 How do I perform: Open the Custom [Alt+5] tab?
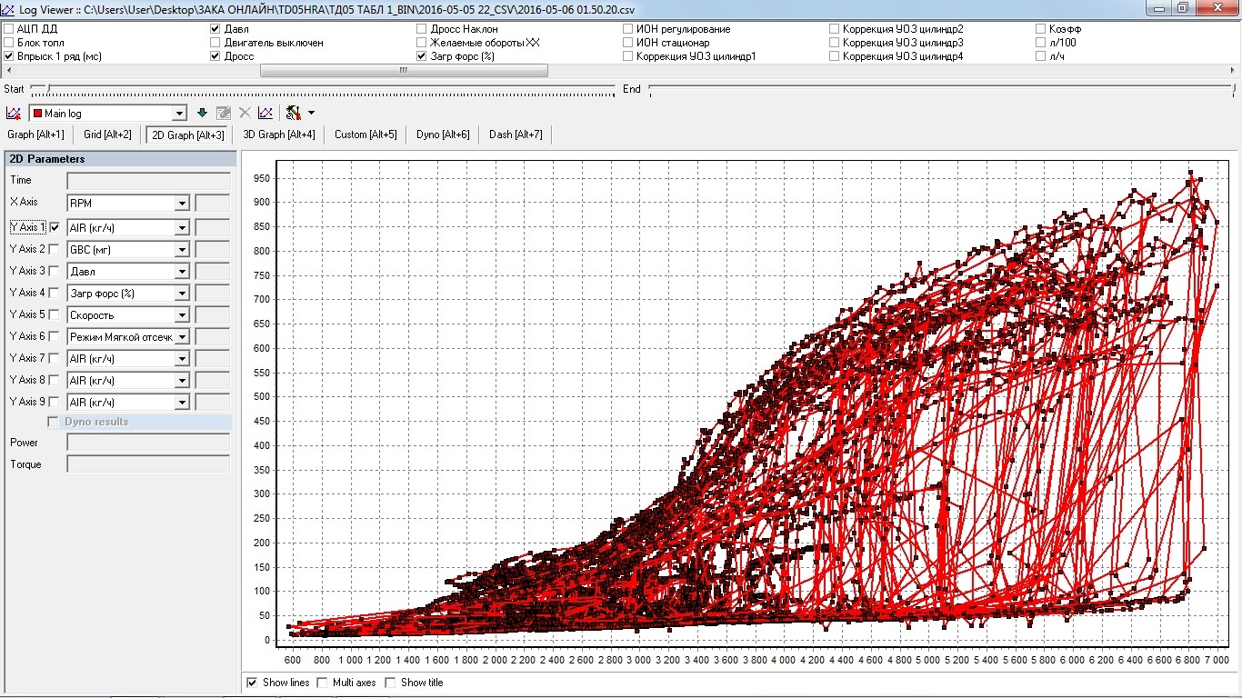click(x=366, y=135)
